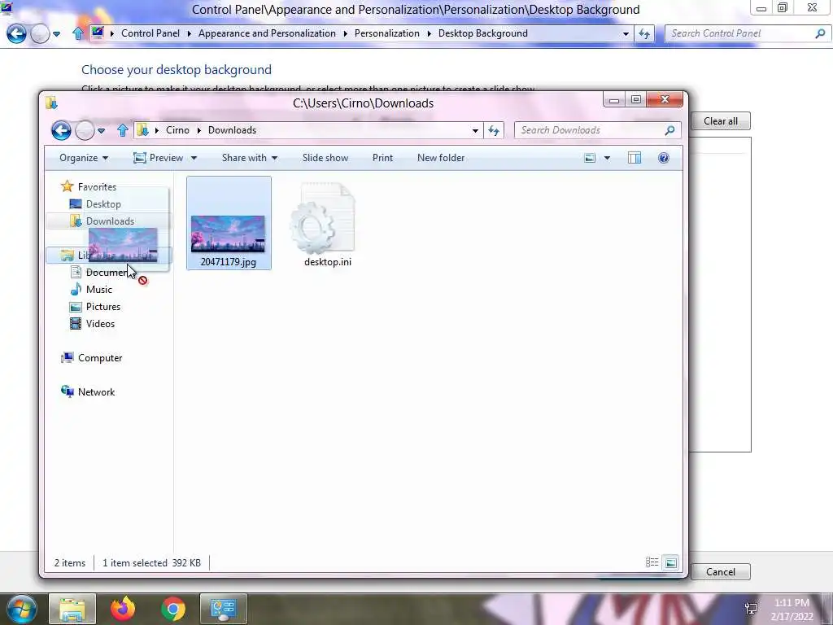Open the Windows Start menu
The height and width of the screenshot is (625, 833).
tap(21, 609)
